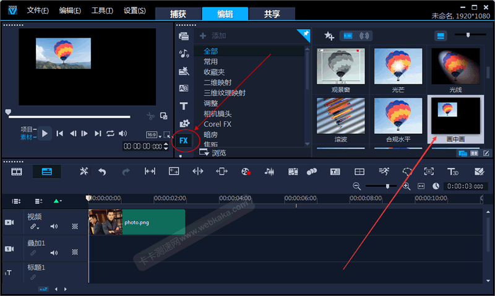
Task: Click the star add-to-favorites icon
Action: 329,36
